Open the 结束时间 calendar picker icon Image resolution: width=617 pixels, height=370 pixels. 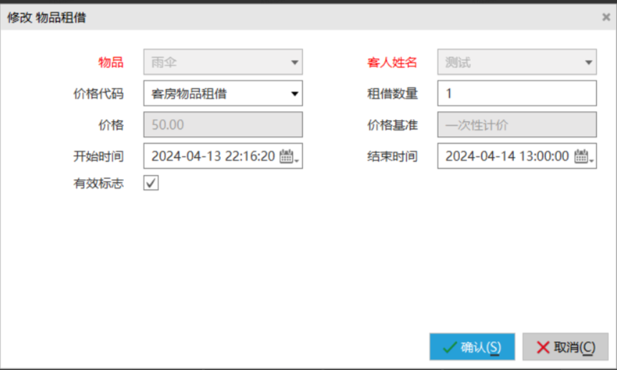(x=582, y=156)
